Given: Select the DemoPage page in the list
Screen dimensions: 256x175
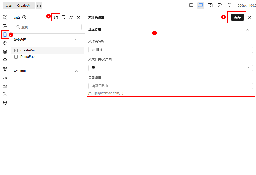Looking at the screenshot, I should [x=28, y=57].
